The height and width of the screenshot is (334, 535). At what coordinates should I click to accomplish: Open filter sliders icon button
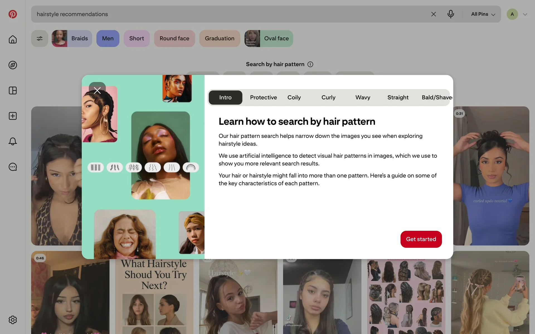coord(40,38)
